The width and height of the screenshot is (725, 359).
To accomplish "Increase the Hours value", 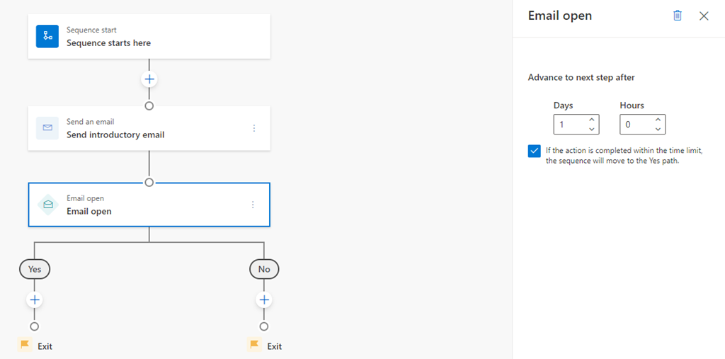I will click(x=658, y=120).
